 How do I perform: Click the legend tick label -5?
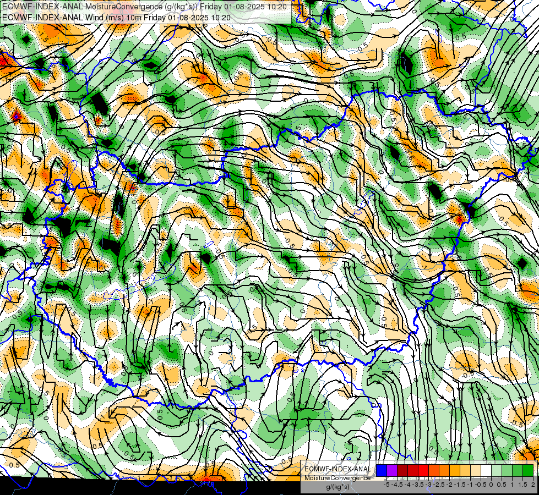point(386,485)
